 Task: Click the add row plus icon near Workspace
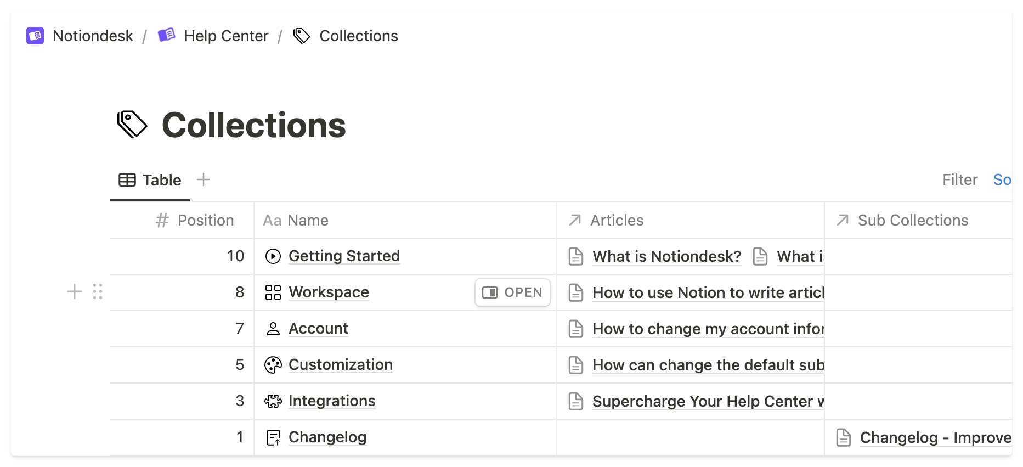coord(75,291)
